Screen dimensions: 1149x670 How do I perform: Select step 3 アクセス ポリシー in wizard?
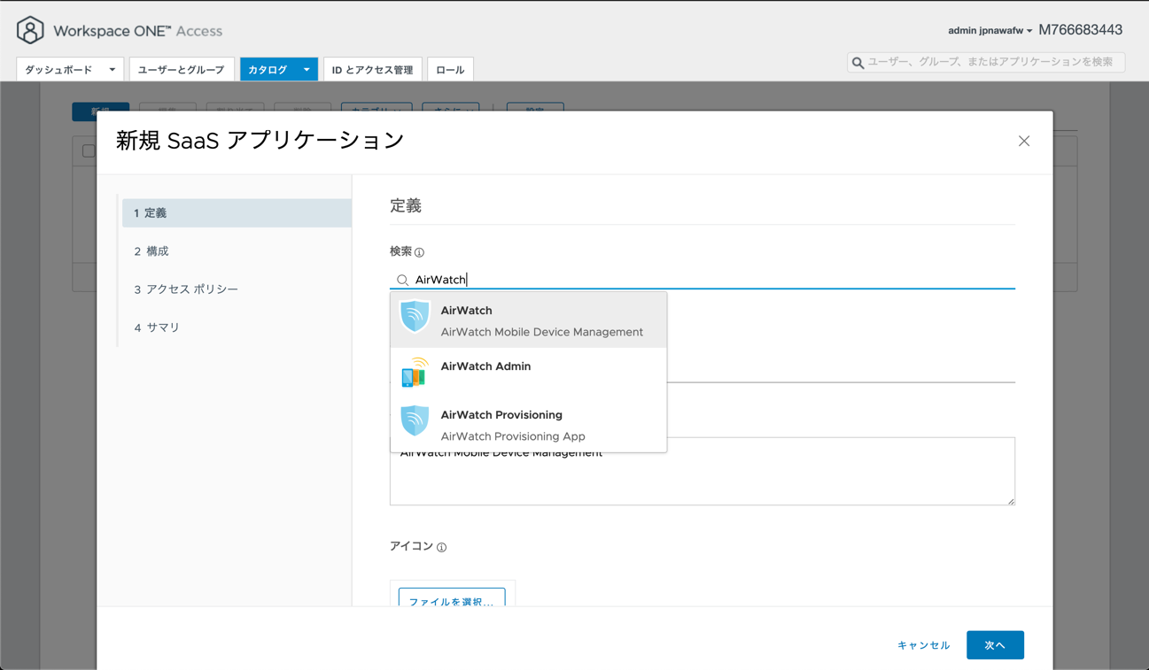tap(237, 289)
